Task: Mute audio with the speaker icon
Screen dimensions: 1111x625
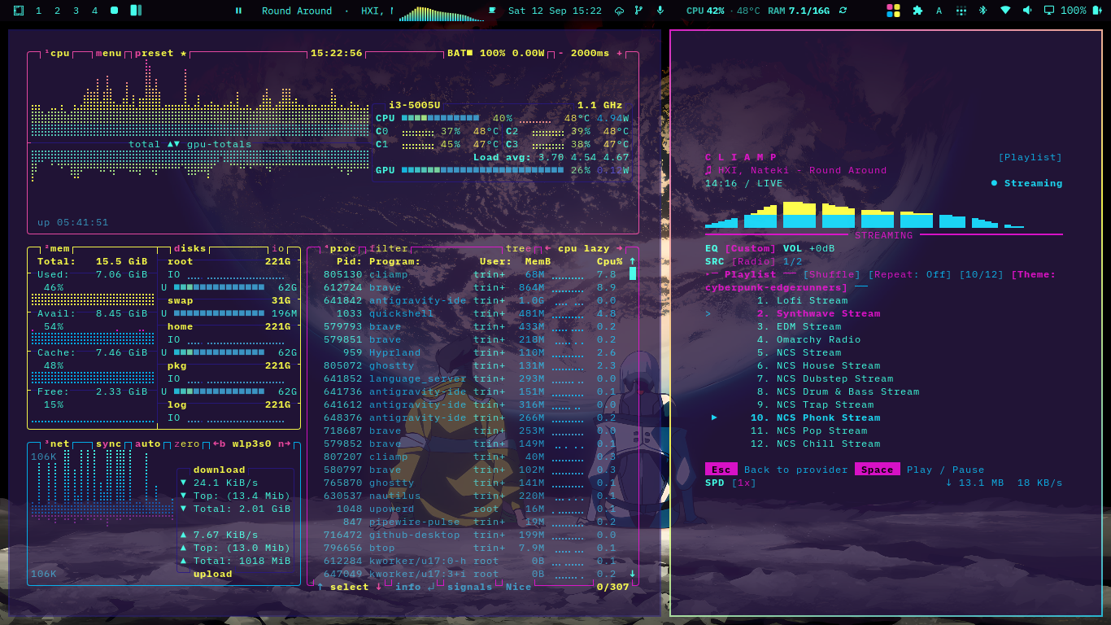Action: point(1027,11)
